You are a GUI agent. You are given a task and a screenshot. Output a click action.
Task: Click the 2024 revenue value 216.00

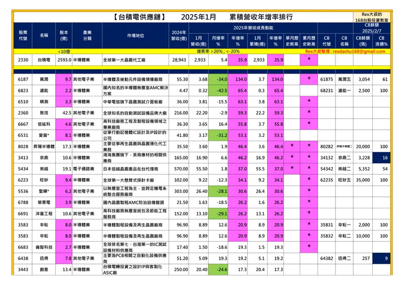[179, 113]
